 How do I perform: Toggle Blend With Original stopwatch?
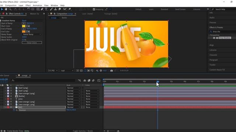[0, 40]
